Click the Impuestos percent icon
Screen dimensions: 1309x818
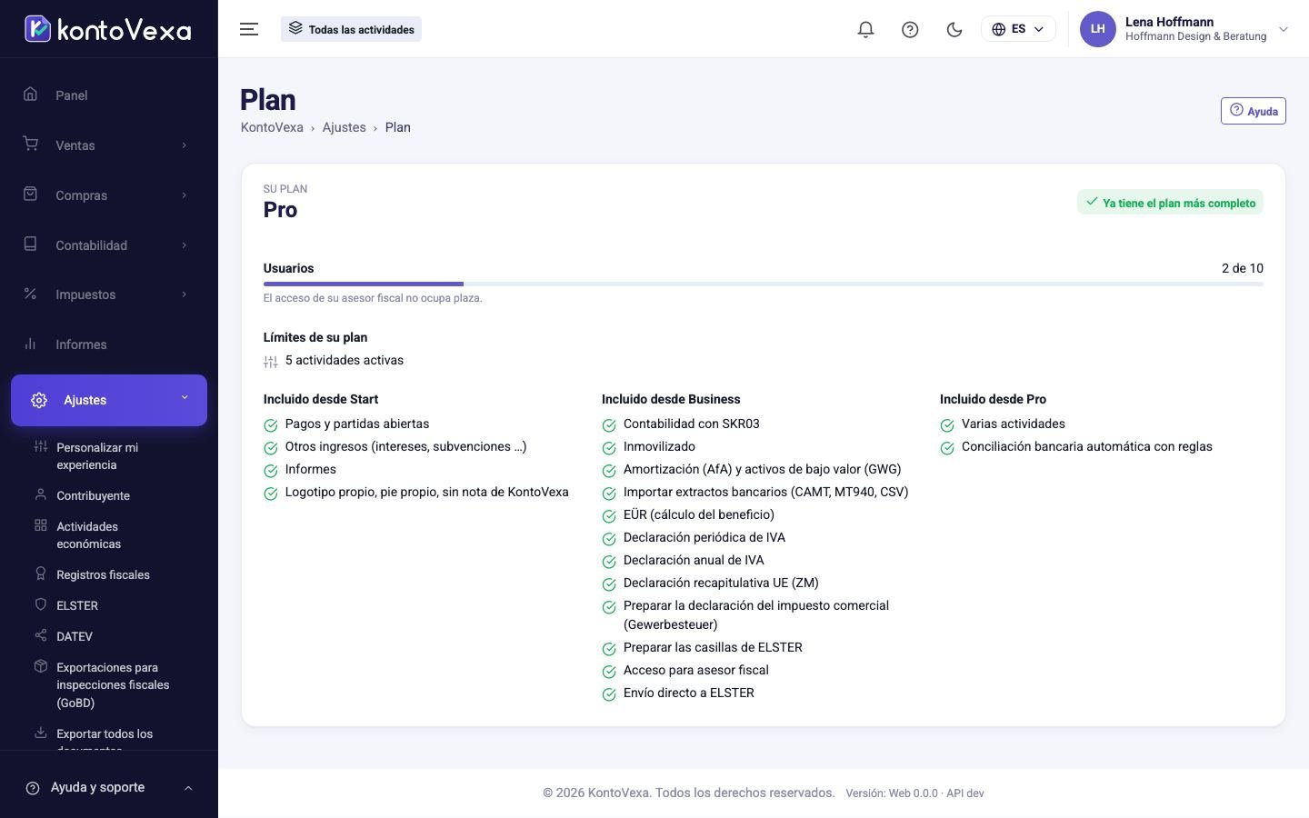click(31, 294)
